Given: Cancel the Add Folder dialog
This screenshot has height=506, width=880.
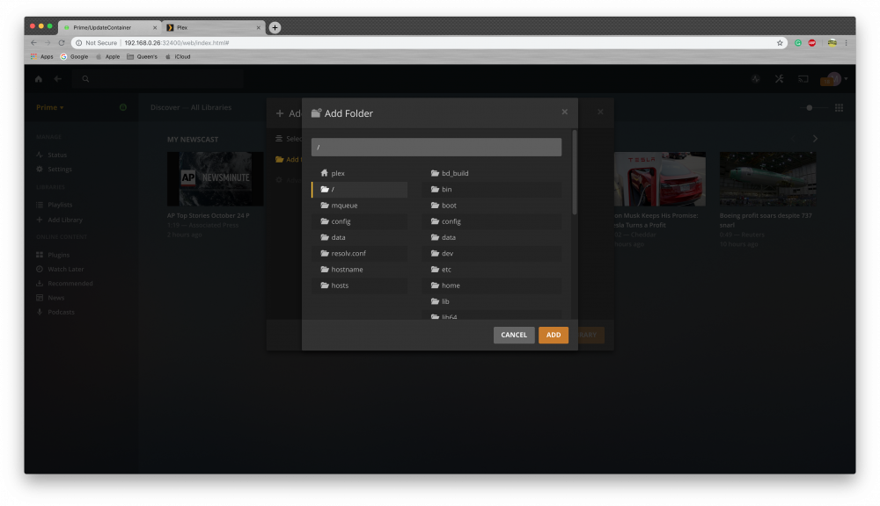Looking at the screenshot, I should 514,335.
